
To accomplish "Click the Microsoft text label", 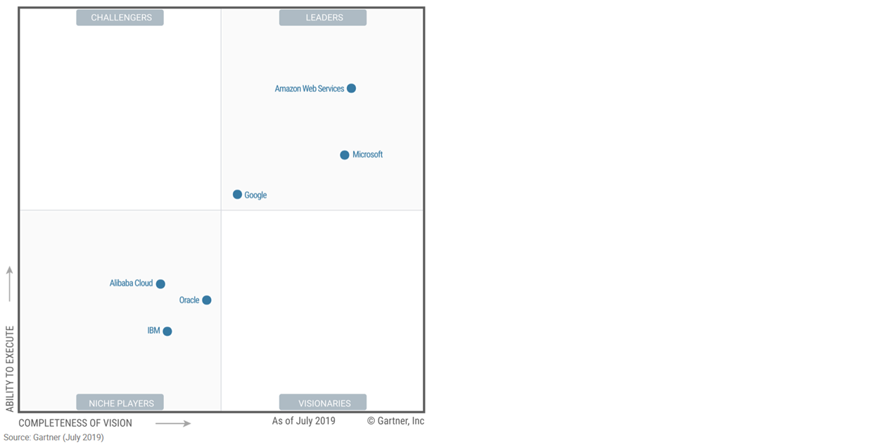I will coord(368,155).
